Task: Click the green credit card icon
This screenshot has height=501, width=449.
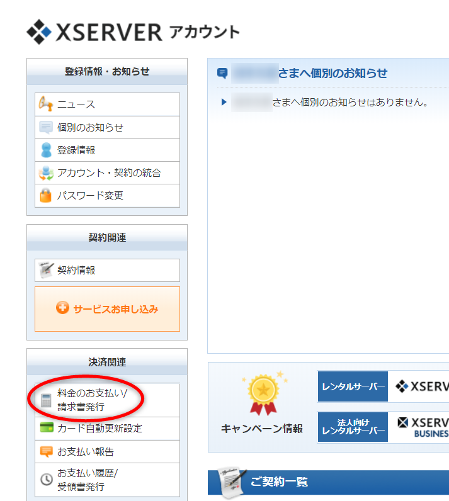Action: point(47,427)
